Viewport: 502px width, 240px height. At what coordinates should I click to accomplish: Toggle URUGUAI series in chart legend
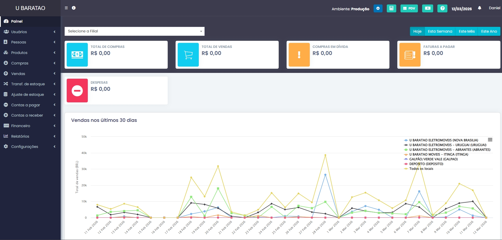click(445, 145)
